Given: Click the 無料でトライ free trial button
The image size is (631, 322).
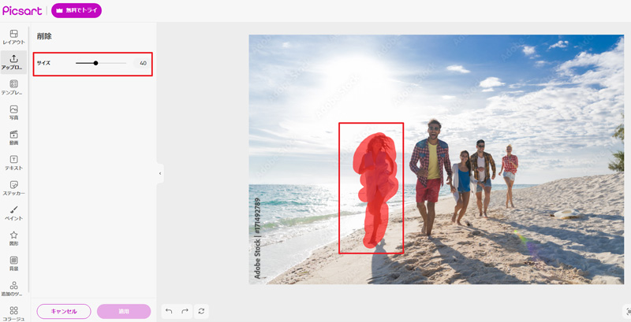Looking at the screenshot, I should coord(77,11).
